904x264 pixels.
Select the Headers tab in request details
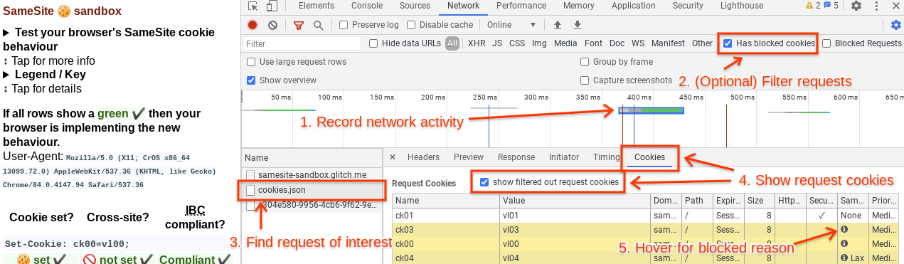tap(423, 157)
